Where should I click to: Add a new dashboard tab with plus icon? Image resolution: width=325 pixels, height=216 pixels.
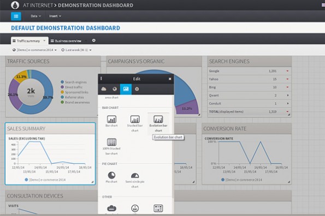pos(94,40)
